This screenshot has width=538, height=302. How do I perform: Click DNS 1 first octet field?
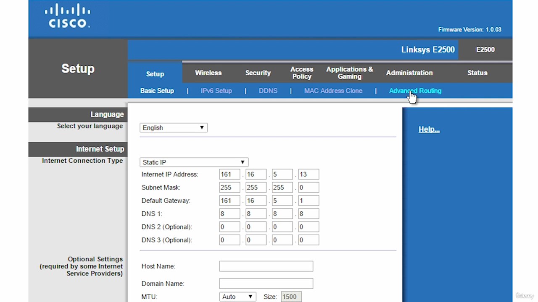coord(229,214)
